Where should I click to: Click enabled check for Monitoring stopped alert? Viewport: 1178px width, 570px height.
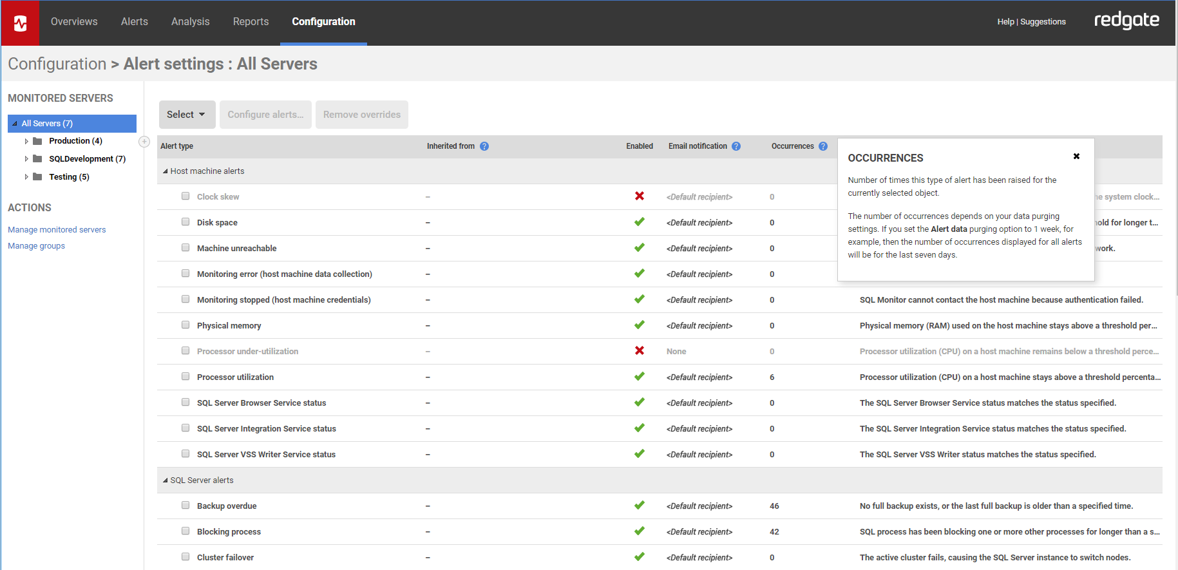(640, 299)
